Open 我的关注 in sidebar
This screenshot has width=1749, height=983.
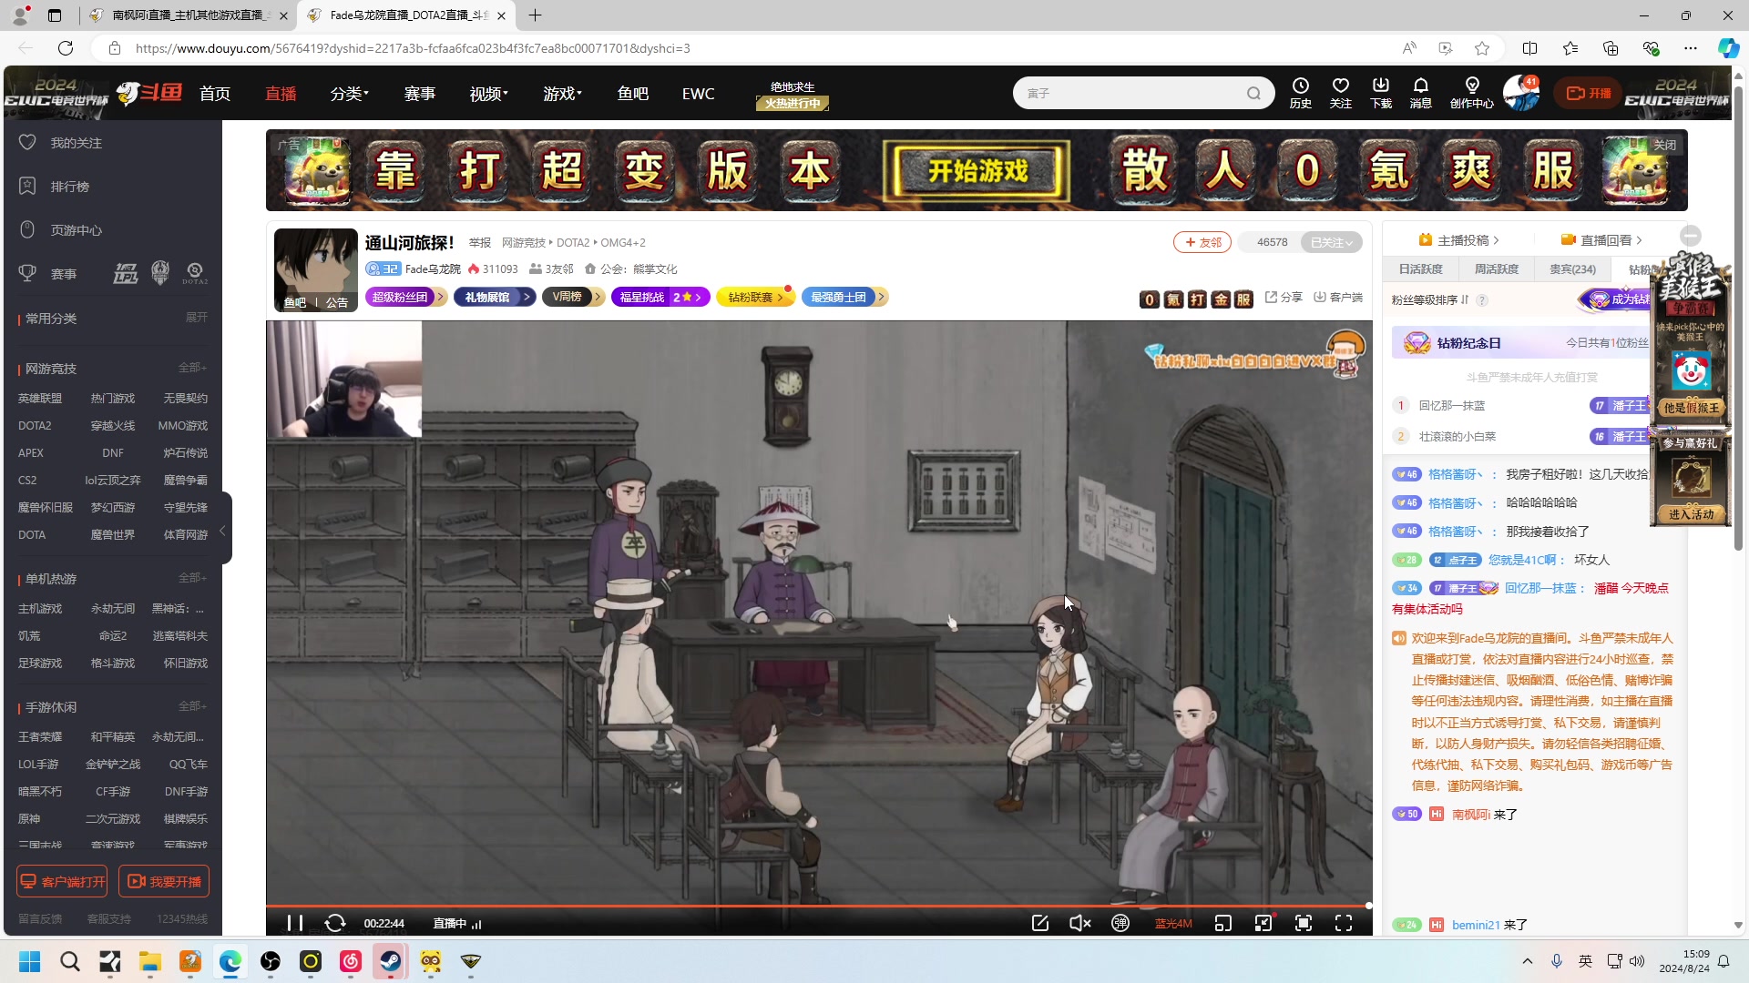(61, 143)
